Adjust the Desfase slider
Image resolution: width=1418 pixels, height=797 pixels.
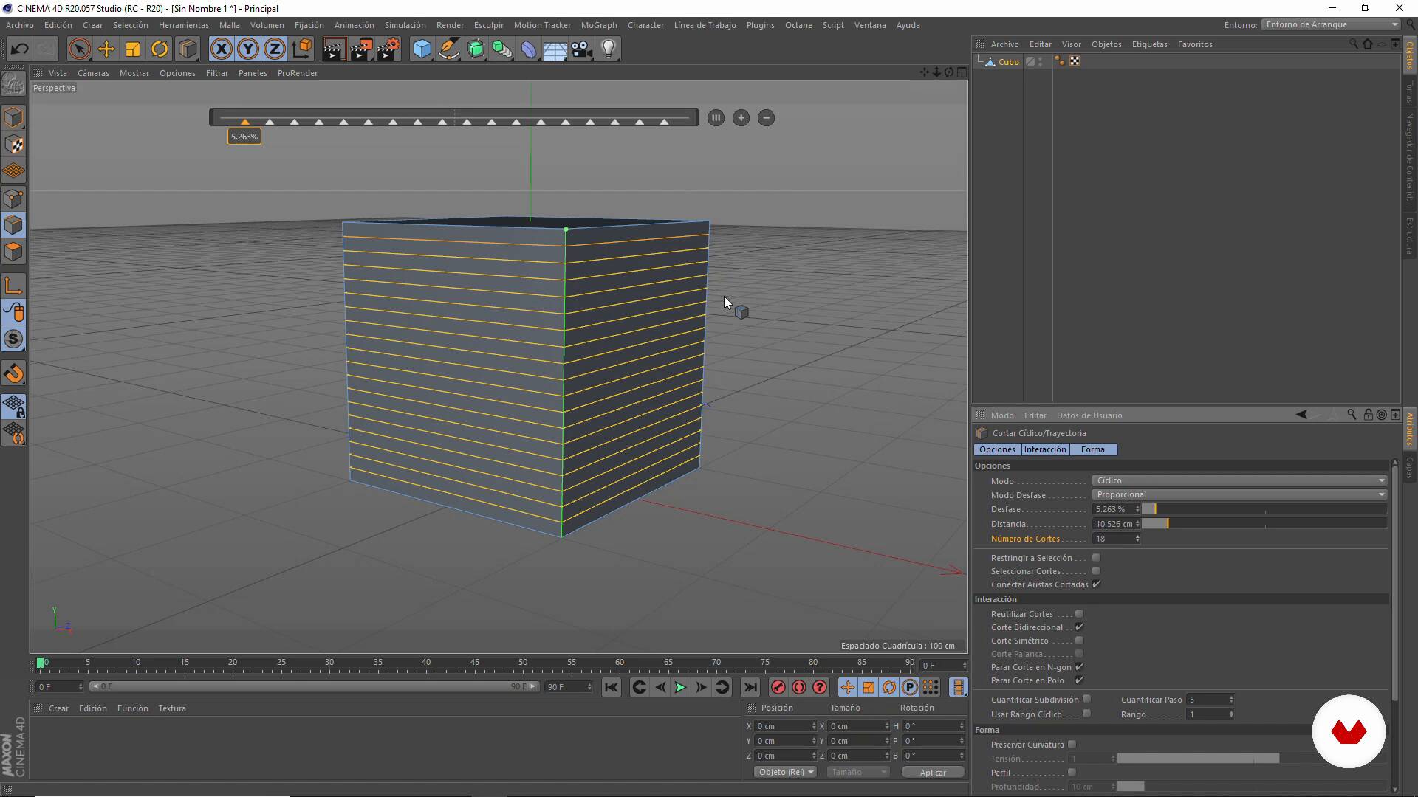tap(1264, 509)
